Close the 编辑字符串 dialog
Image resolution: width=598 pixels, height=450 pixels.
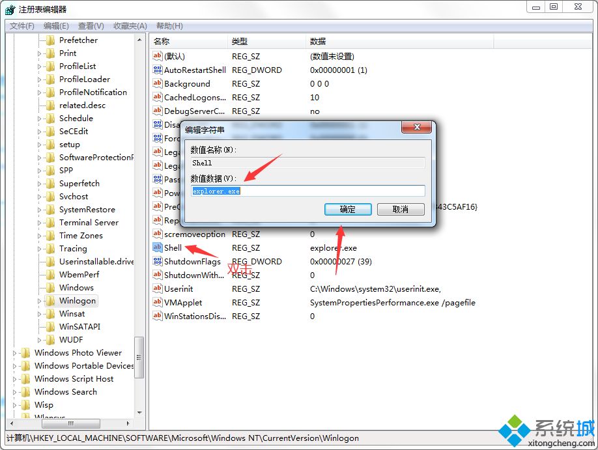coord(416,127)
